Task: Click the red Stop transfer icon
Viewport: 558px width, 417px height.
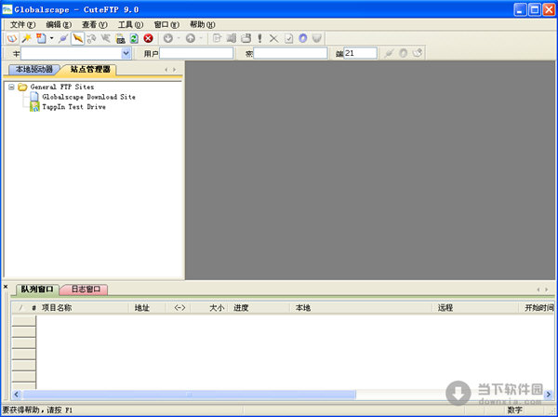Action: (x=148, y=38)
